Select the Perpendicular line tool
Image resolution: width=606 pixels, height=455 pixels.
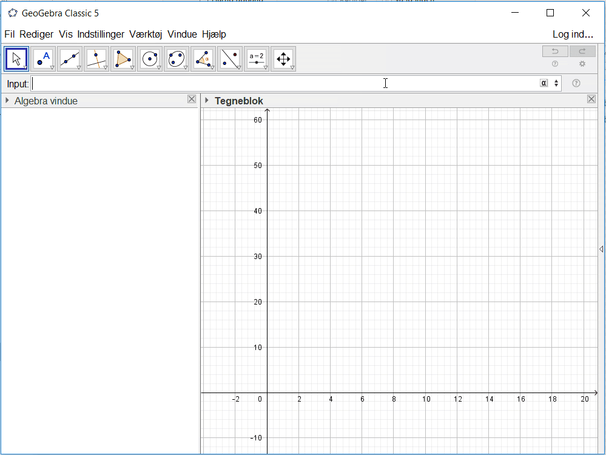(x=96, y=59)
